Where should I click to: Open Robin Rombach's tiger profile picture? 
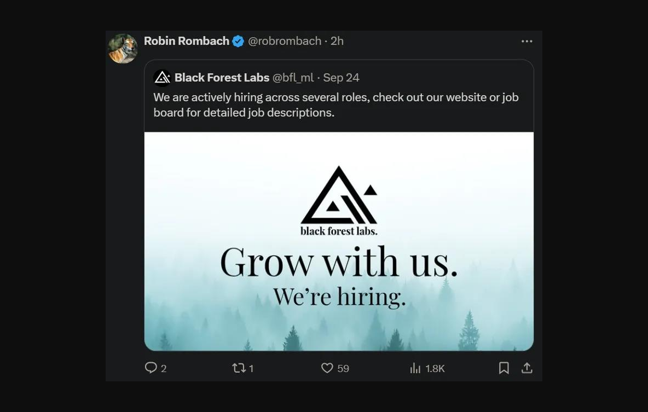(123, 49)
